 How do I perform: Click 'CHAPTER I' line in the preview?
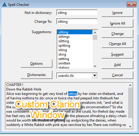click(x=15, y=85)
